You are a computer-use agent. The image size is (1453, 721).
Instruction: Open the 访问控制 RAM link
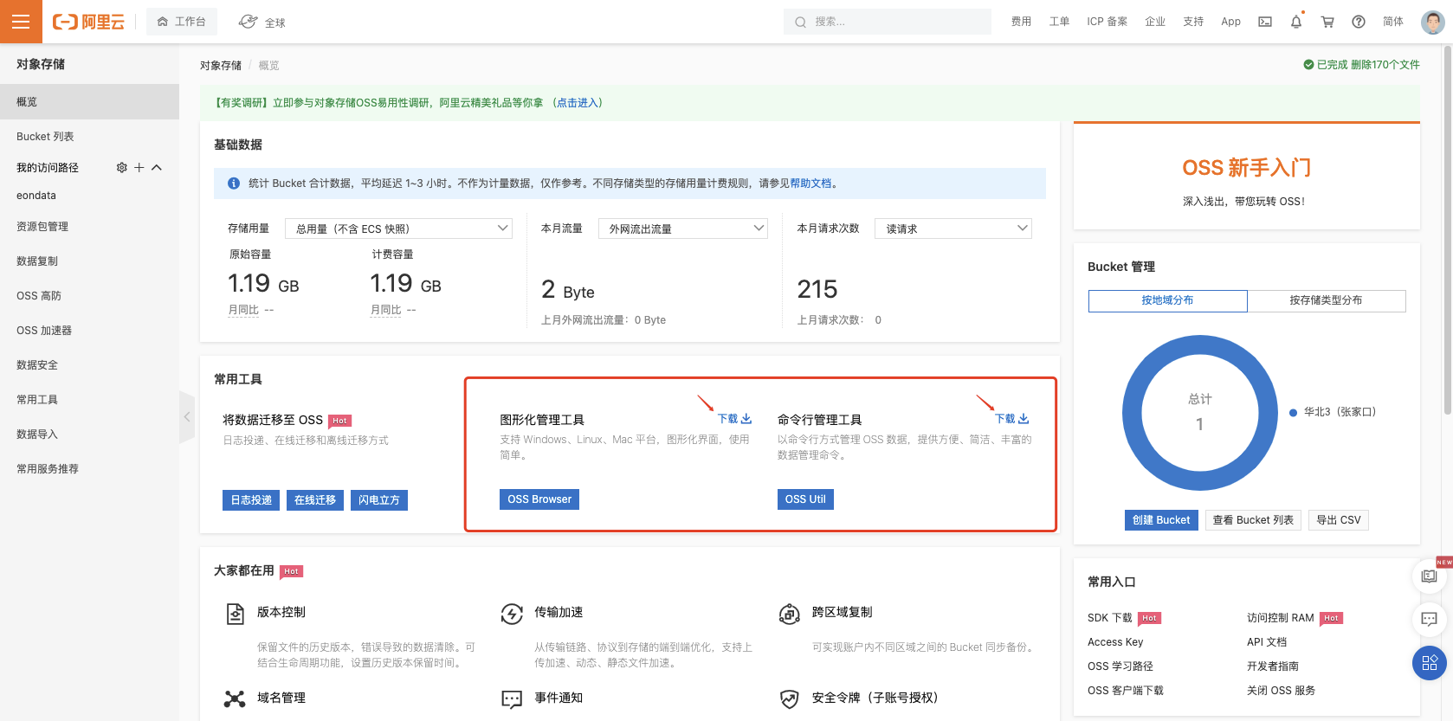(1281, 618)
